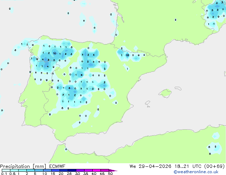Click the '(00+69)' forecast offset text

pyautogui.click(x=215, y=166)
